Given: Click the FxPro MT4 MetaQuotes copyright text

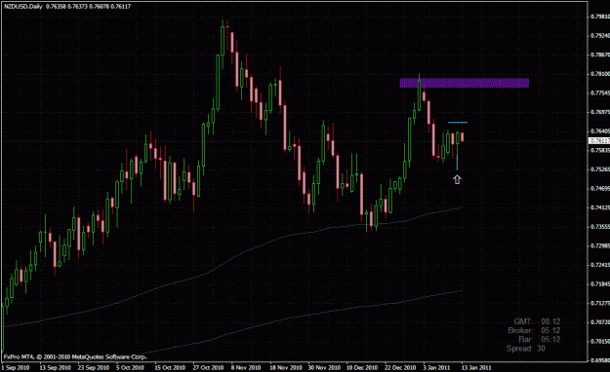Looking at the screenshot, I should pyautogui.click(x=75, y=356).
